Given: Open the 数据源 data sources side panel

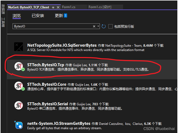Looking at the screenshot, I should click(x=3, y=9).
